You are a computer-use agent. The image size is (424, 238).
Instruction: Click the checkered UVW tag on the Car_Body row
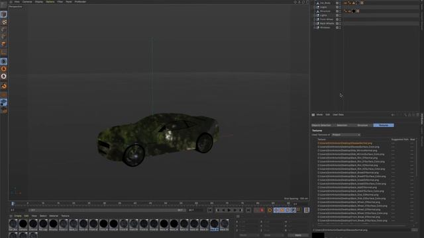click(x=362, y=3)
